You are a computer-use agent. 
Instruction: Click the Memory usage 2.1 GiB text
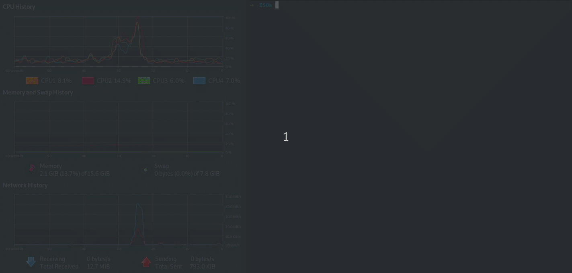click(75, 174)
